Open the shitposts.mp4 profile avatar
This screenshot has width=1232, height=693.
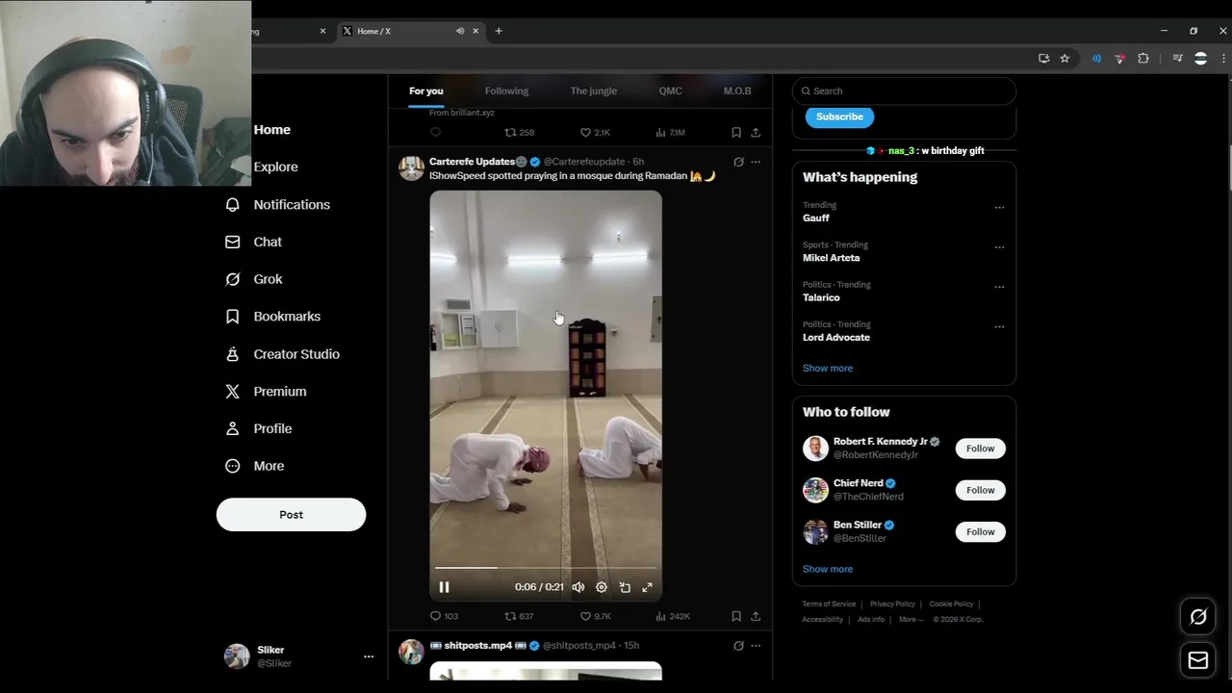[x=412, y=652]
